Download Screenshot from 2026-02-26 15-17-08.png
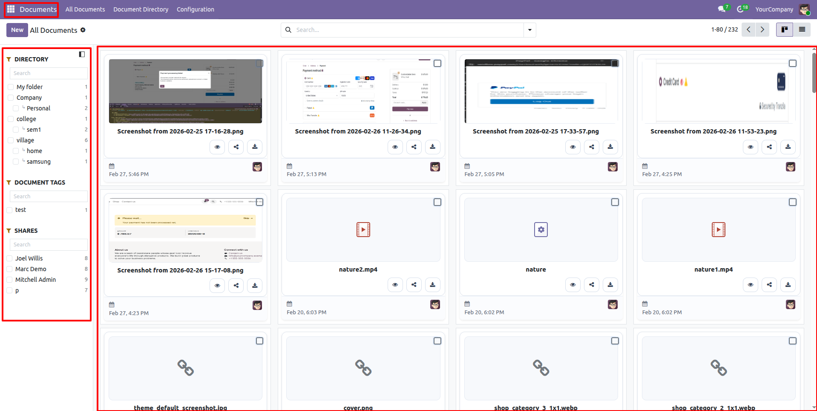This screenshot has width=817, height=411. [255, 285]
